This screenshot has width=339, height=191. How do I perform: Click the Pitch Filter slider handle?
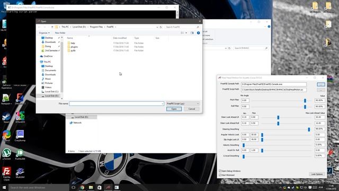coord(305,101)
